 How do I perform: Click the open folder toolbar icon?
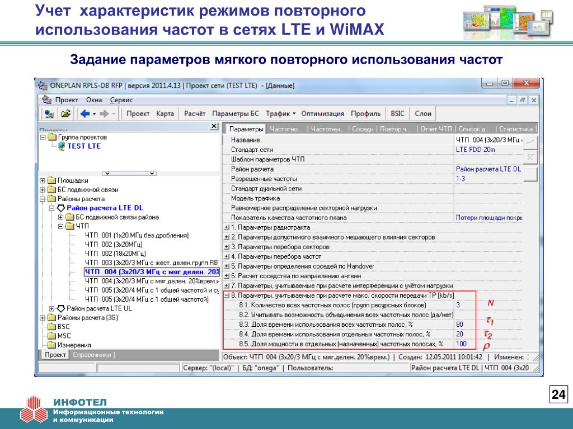coord(66,114)
